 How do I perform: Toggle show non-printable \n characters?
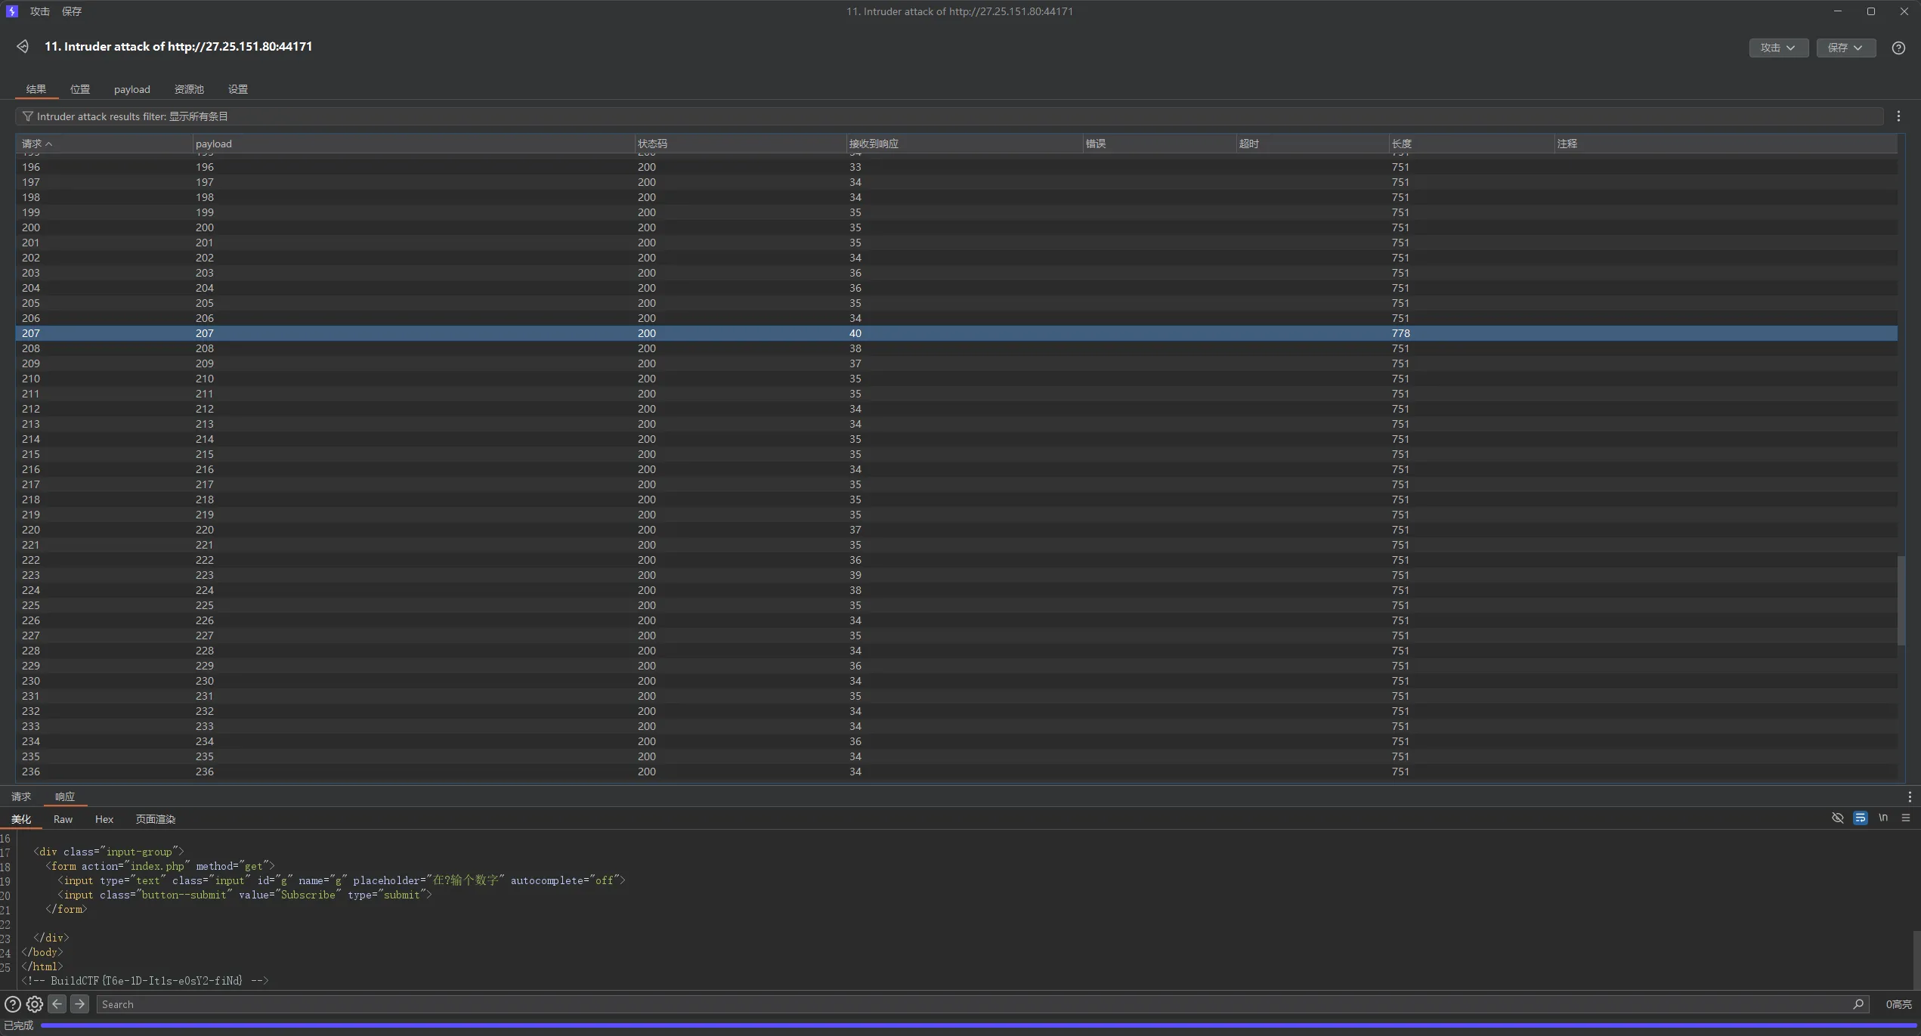[1883, 818]
